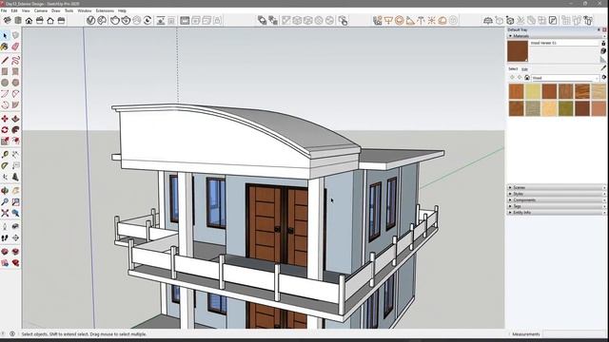
Task: Open Materials panel Details menu icon
Action: [x=603, y=78]
